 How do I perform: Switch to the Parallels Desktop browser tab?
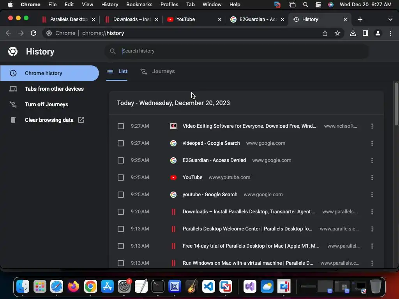click(x=68, y=19)
